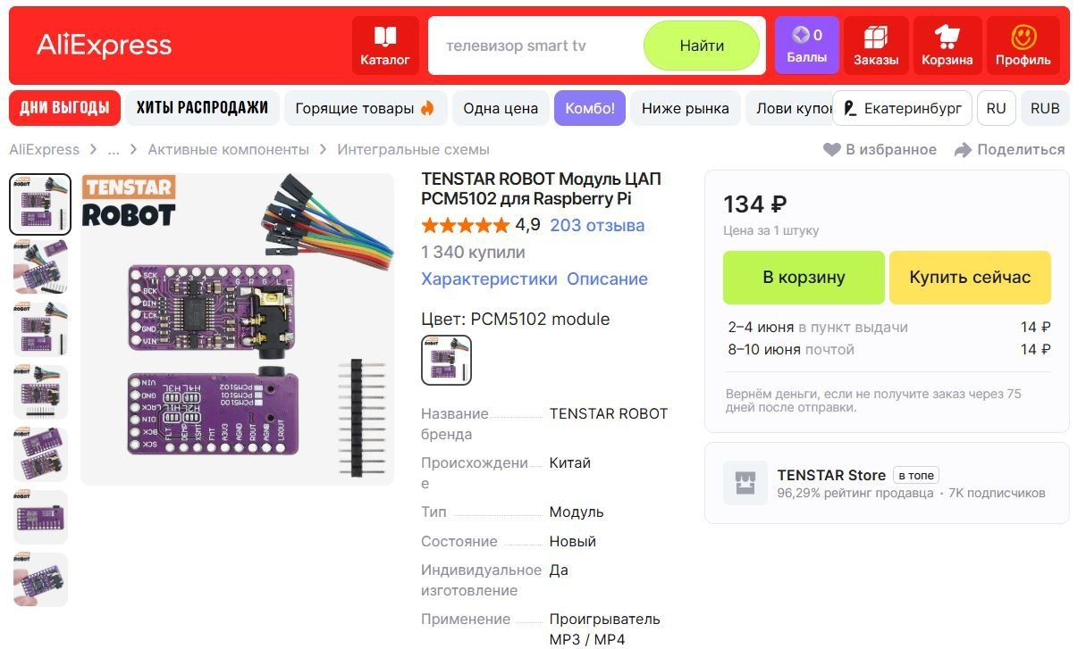Image resolution: width=1086 pixels, height=649 pixels.
Task: Open the Баллы points icon
Action: click(x=801, y=35)
